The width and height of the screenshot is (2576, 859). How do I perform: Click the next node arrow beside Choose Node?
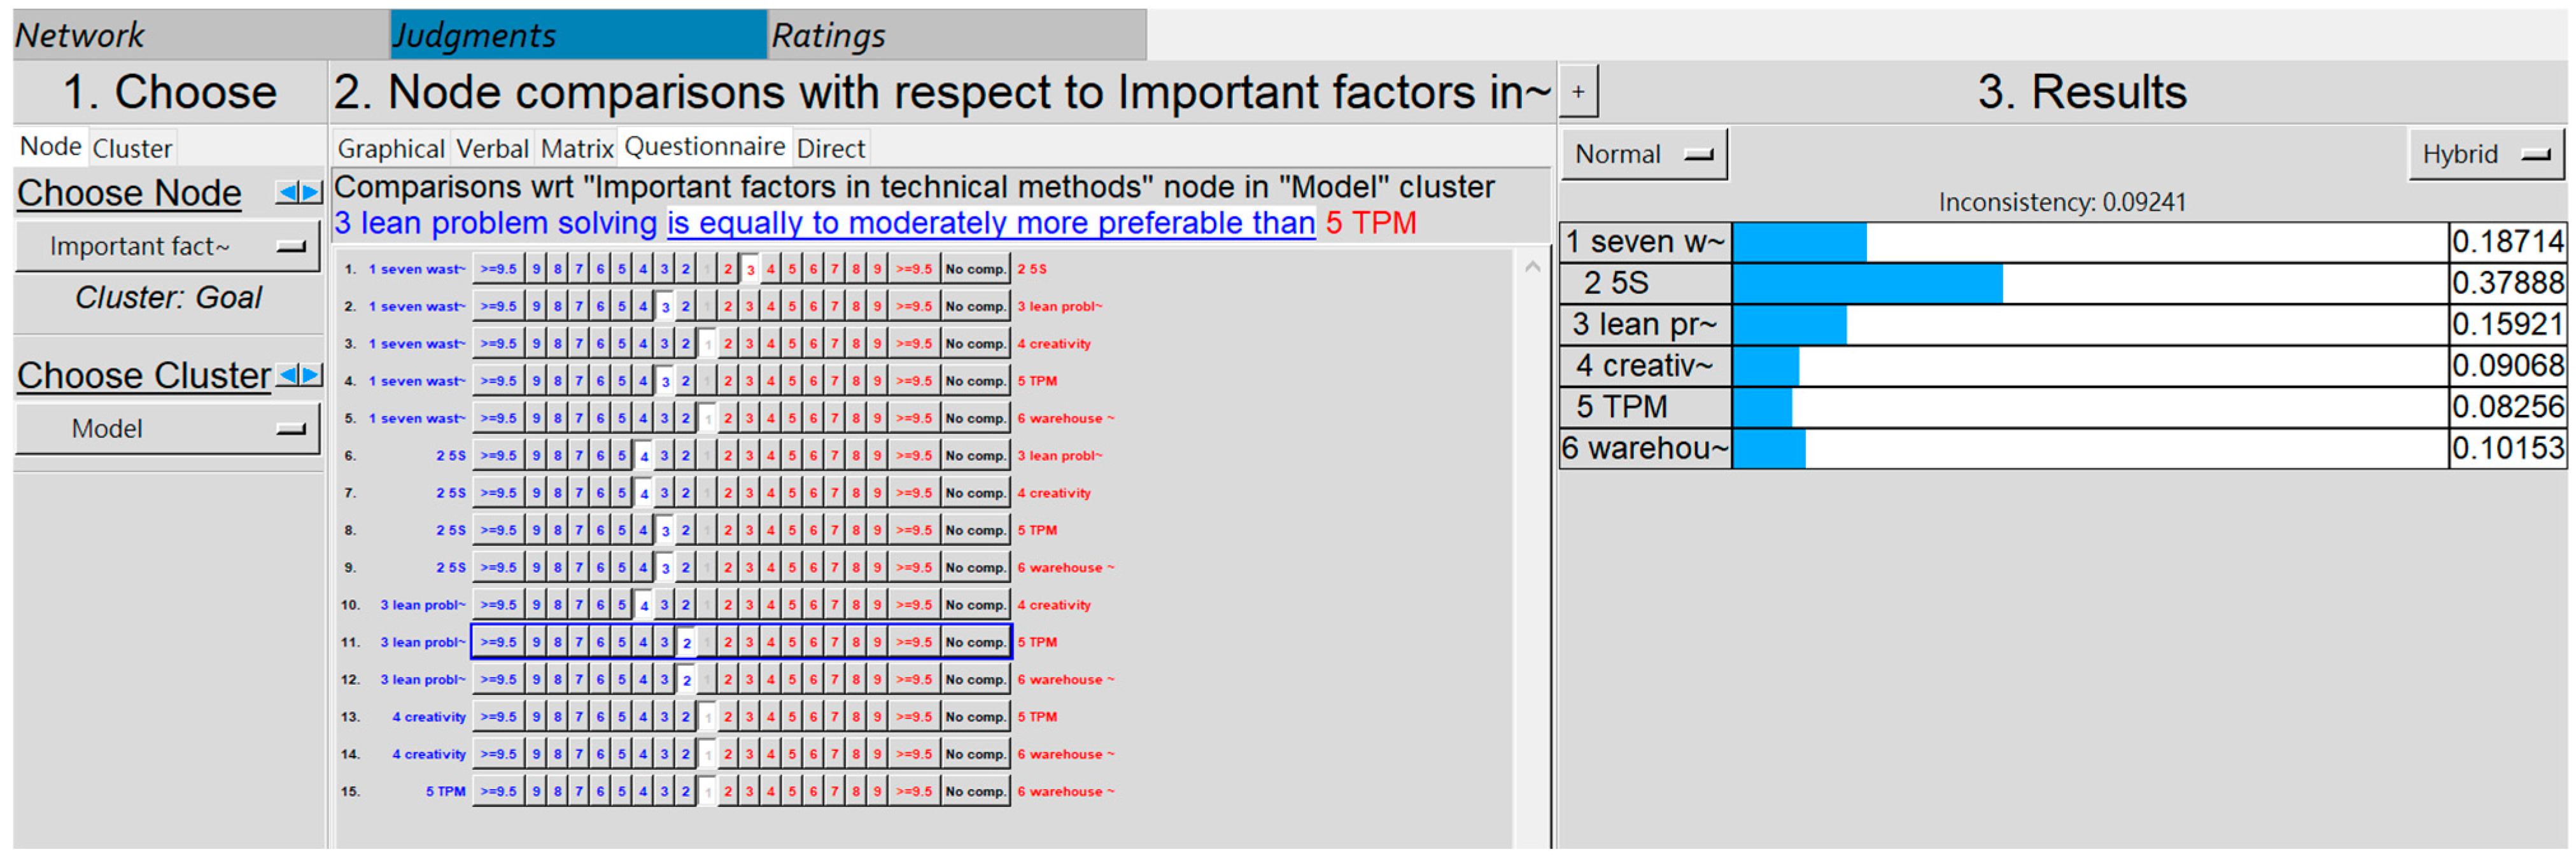pos(311,192)
